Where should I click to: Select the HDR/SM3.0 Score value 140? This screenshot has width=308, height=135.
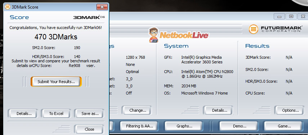77,57
